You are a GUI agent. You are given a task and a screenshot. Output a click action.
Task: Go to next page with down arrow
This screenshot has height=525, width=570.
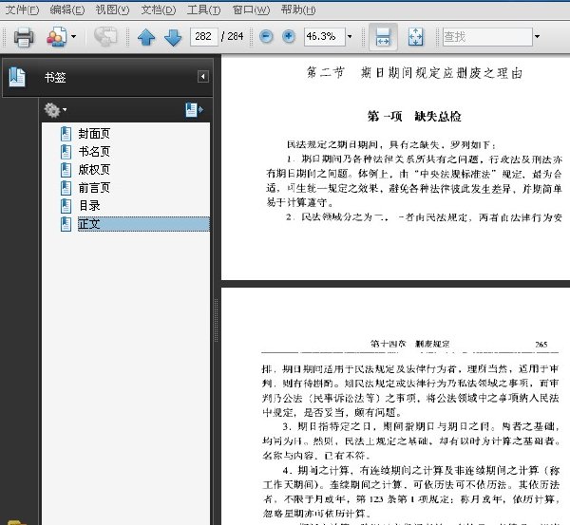[173, 37]
